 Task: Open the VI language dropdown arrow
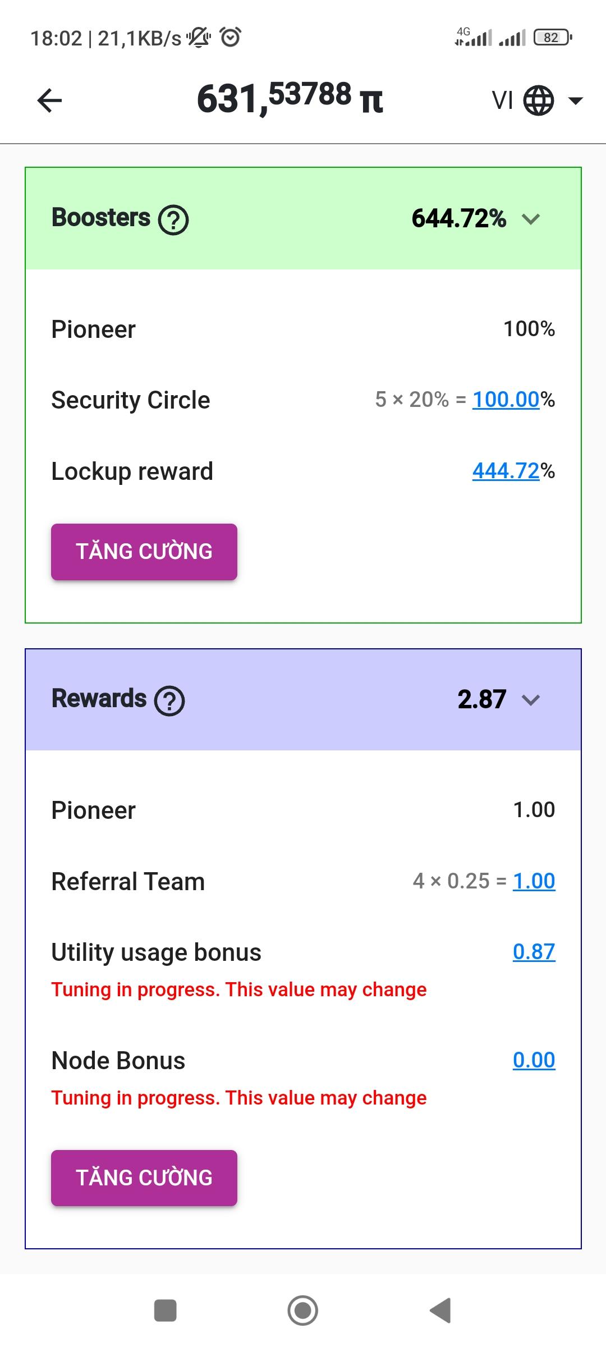pos(576,101)
